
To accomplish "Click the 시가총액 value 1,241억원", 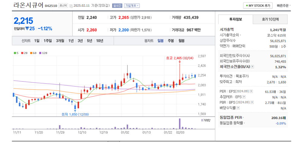I will [x=278, y=30].
